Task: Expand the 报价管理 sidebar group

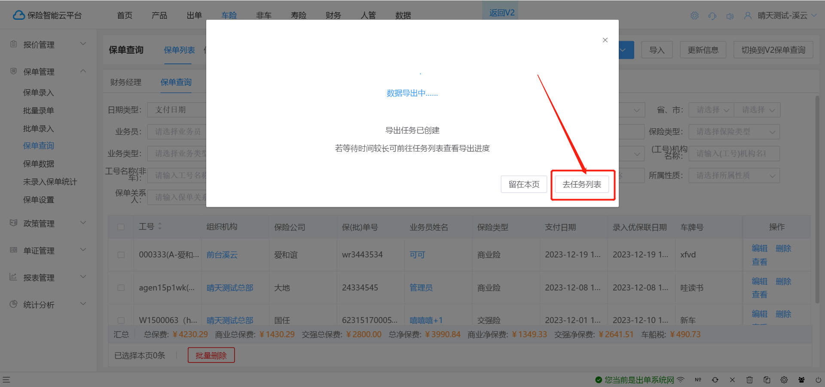Action: (83, 44)
